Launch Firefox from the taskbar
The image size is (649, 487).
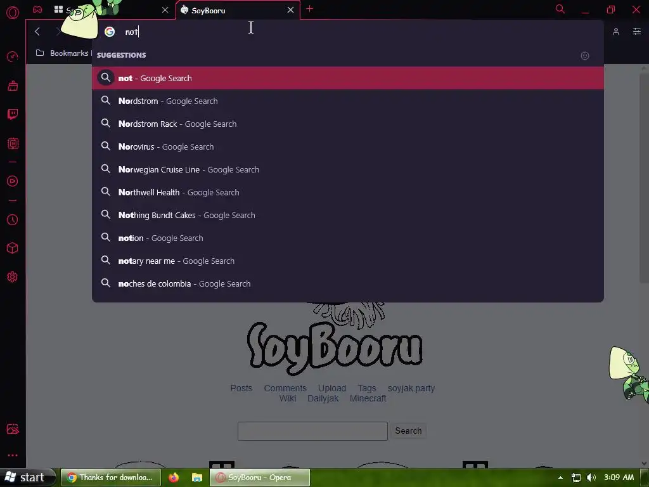[x=174, y=477]
